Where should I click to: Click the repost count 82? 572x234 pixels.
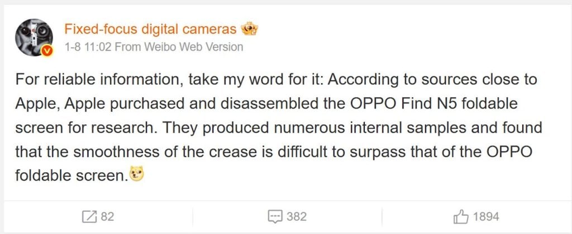coord(107,216)
